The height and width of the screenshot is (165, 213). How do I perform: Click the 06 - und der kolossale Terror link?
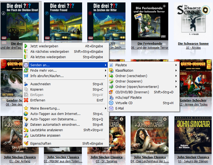[x=150, y=48]
